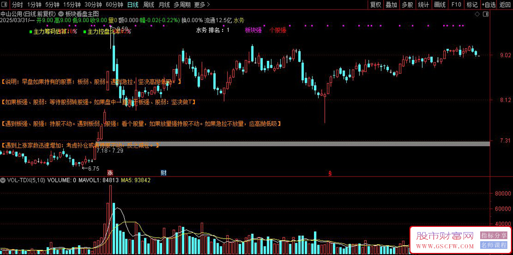This screenshot has height=255, width=513.
Task: Click the 标记 mark button
Action: tap(472, 5)
